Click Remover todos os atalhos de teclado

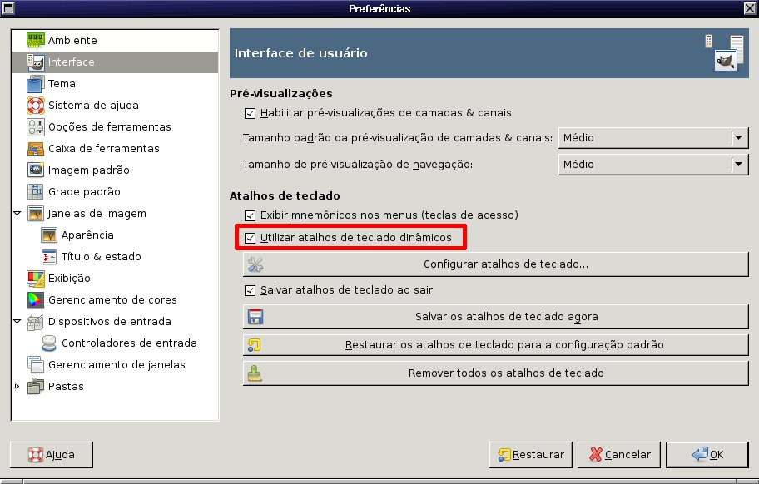click(496, 373)
